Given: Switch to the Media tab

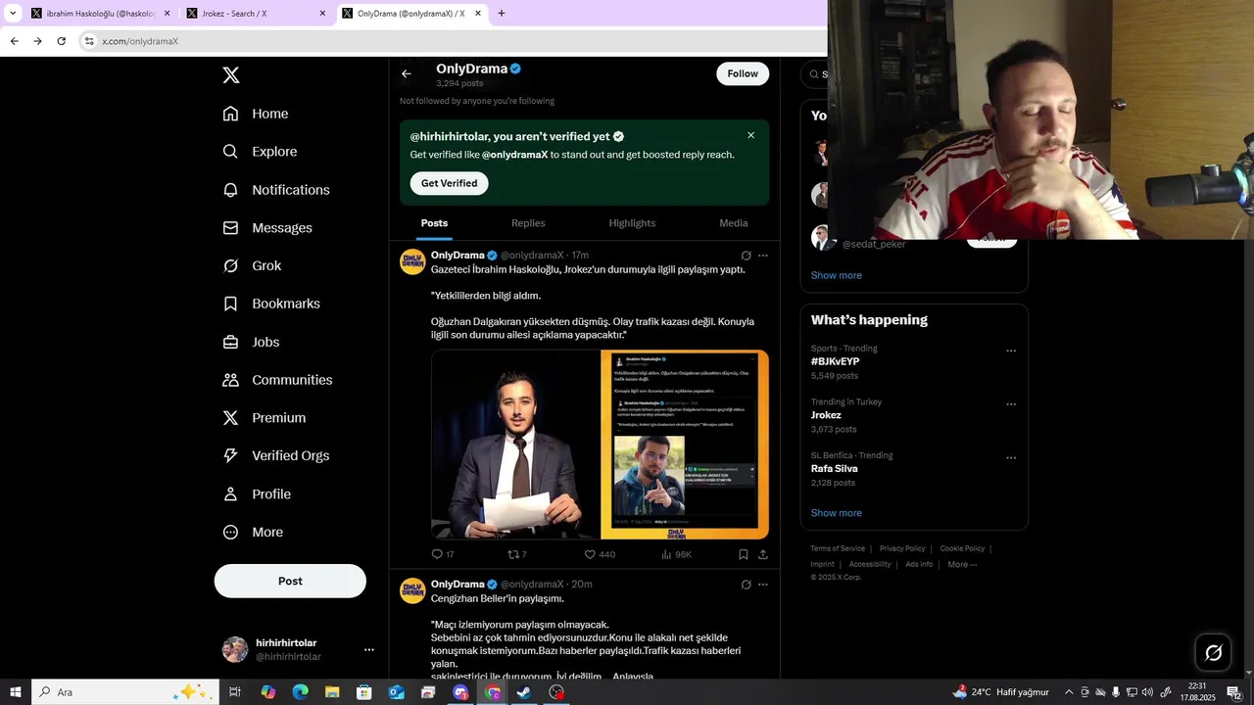Looking at the screenshot, I should coord(734,223).
